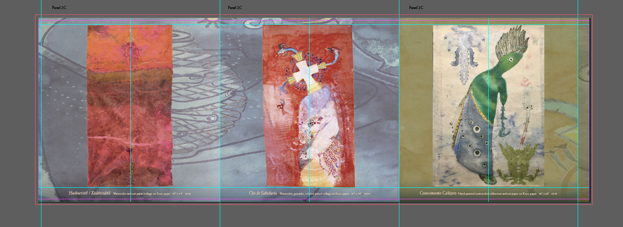Click the eye of the green bird figure
This screenshot has width=623, height=227.
tap(511, 61)
